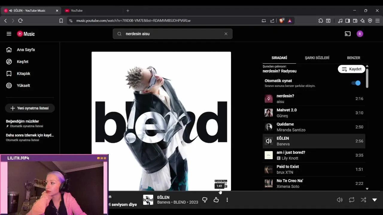Like the current song EĞLEN
Viewport: 383px width, 215px height.
click(x=216, y=200)
